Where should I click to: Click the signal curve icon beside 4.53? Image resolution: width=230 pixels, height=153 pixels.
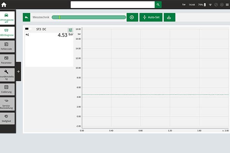pos(27,35)
